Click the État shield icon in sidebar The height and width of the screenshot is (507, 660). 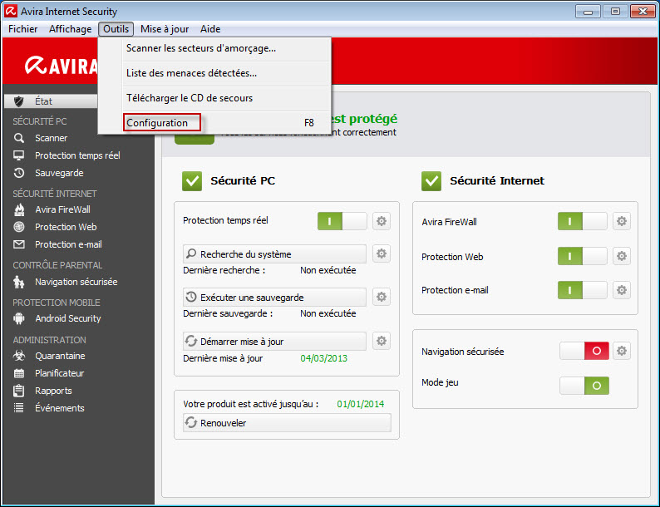19,101
